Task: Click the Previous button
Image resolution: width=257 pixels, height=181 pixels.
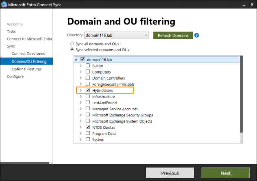Action: pos(170,173)
